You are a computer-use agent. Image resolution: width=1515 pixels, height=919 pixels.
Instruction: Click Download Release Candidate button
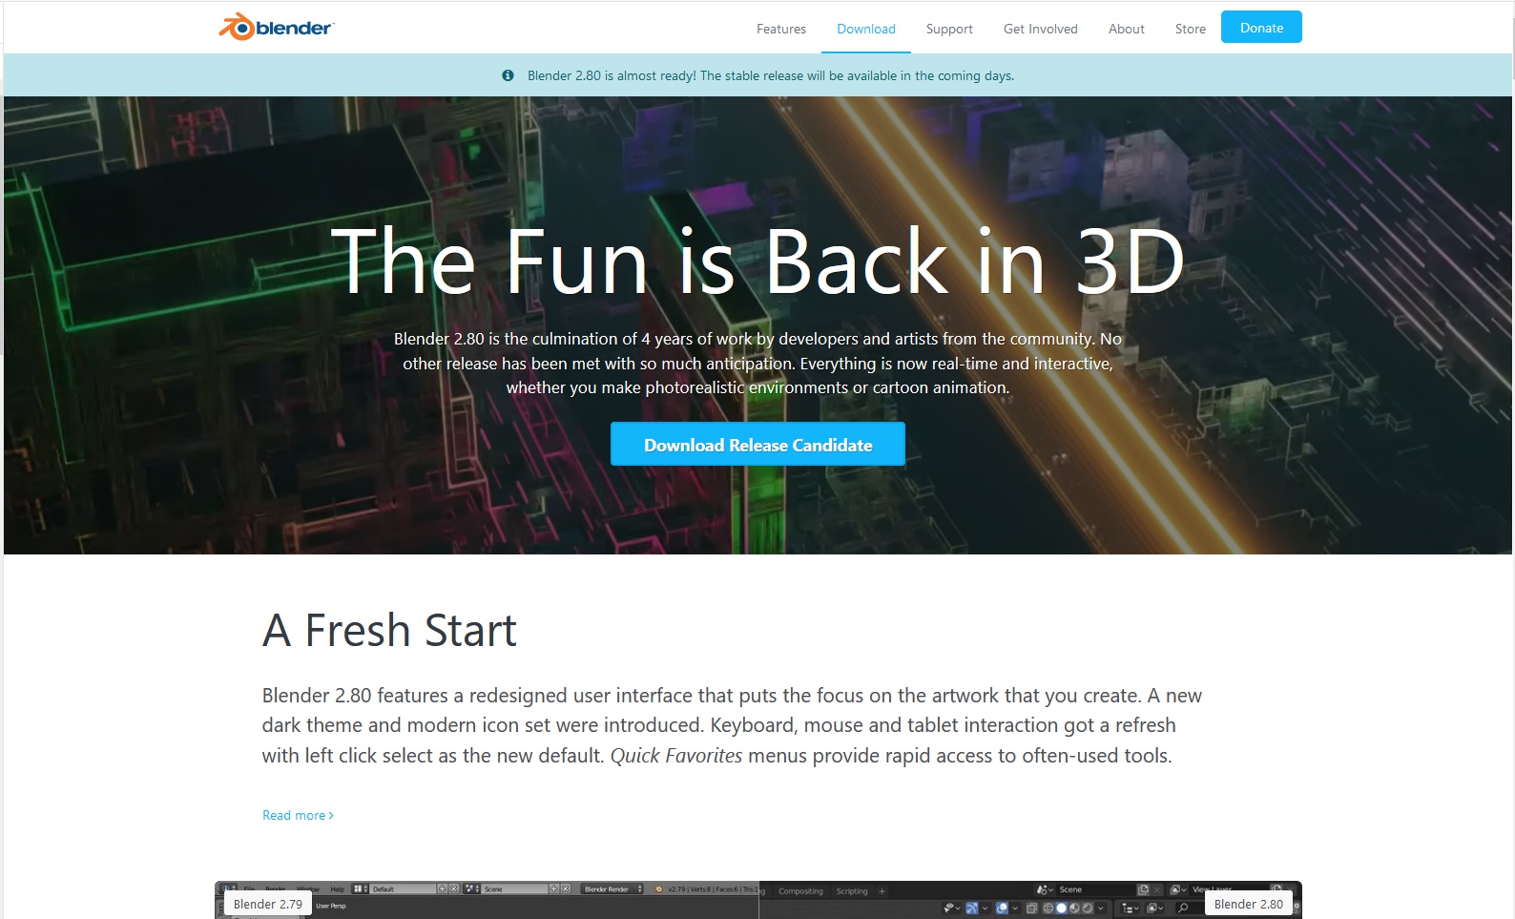tap(757, 444)
